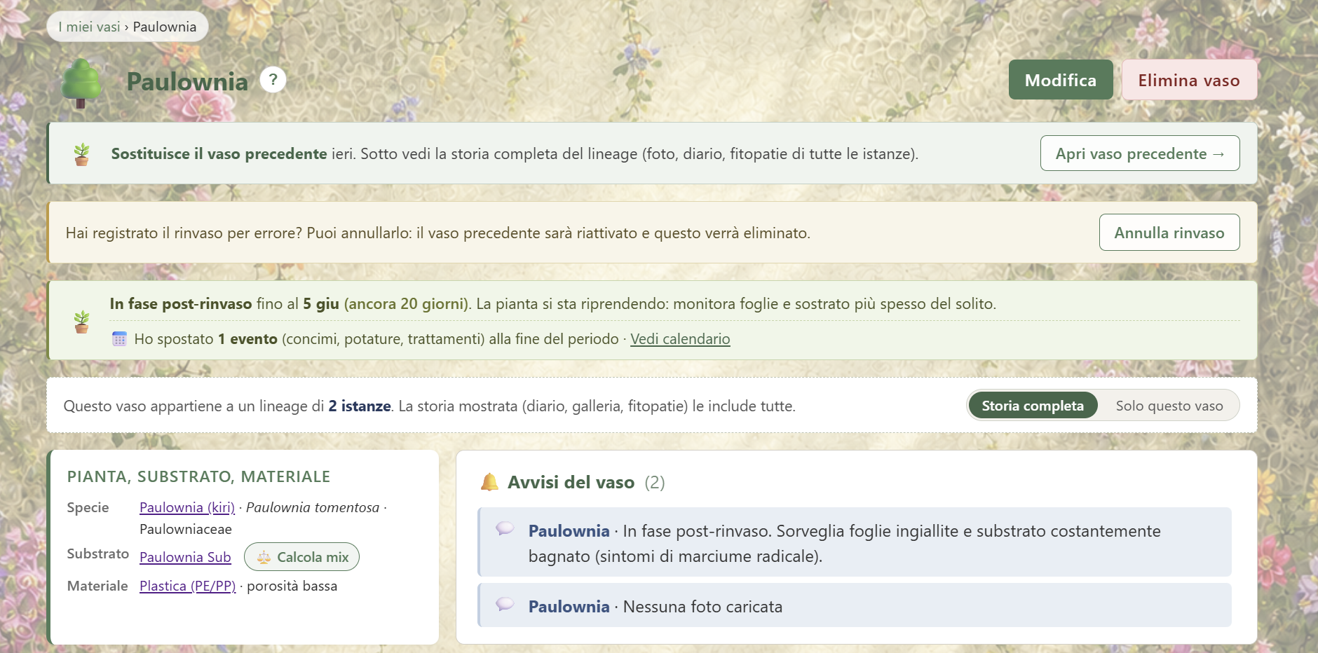
Task: Go to 'I miei vasi' breadcrumb
Action: click(90, 27)
